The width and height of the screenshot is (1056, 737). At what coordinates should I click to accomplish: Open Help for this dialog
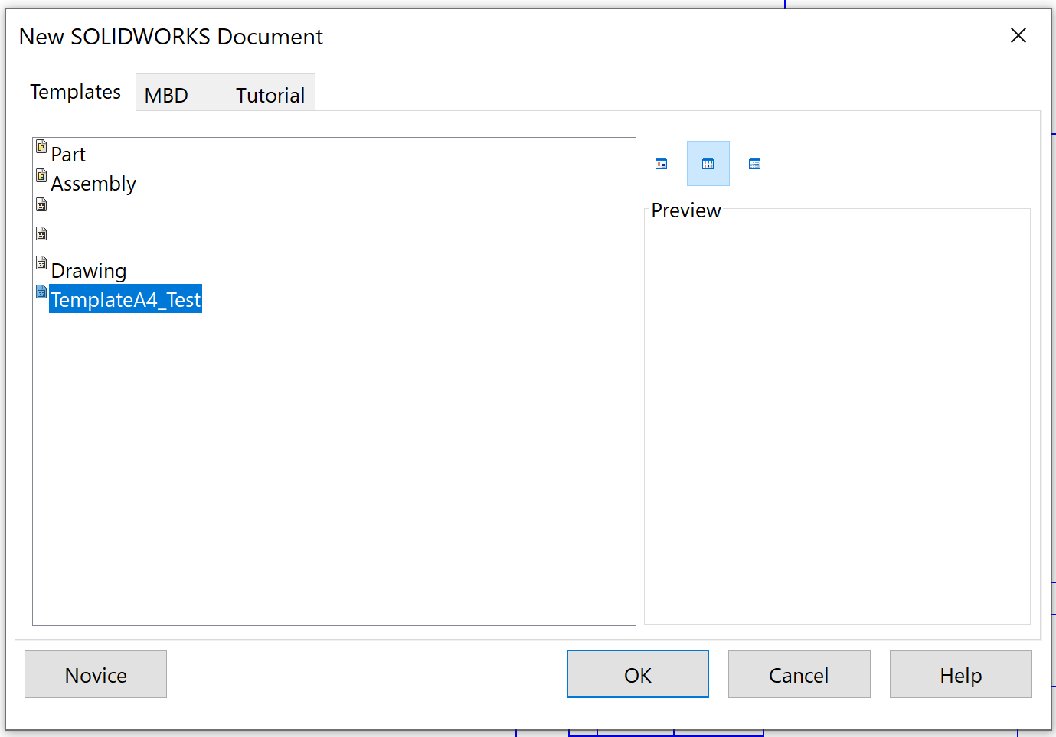click(960, 674)
